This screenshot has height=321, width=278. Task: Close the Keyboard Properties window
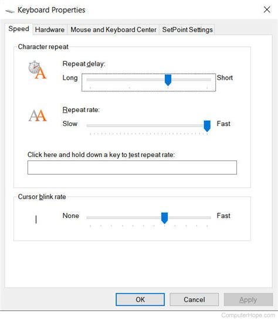click(x=267, y=9)
